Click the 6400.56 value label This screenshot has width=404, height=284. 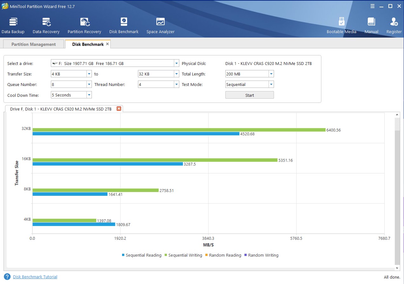pos(333,130)
